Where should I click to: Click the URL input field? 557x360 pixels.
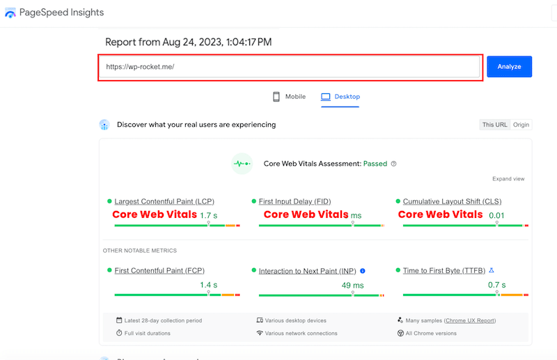(x=290, y=67)
